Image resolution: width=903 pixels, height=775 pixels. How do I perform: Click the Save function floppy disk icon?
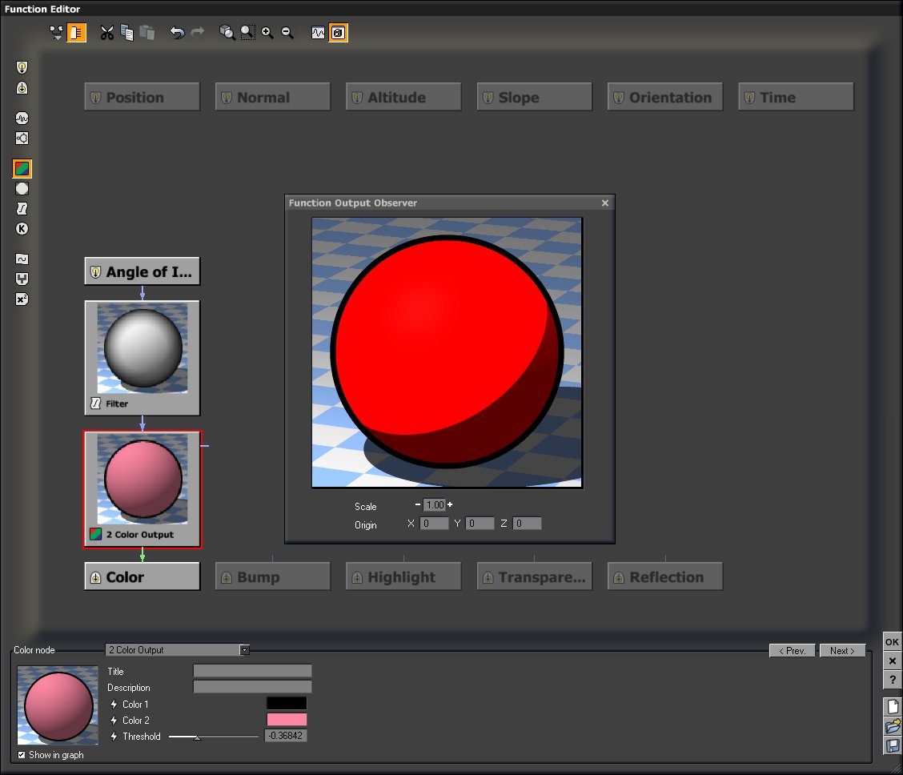tap(892, 746)
